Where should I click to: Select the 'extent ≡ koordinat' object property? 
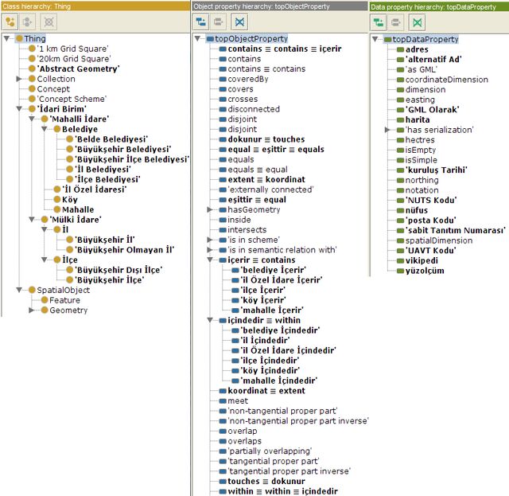point(262,179)
